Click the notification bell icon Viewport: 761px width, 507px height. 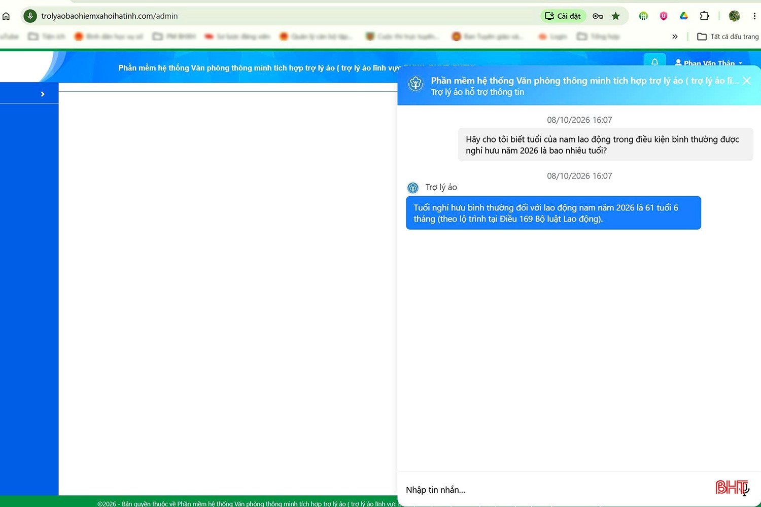click(x=654, y=61)
